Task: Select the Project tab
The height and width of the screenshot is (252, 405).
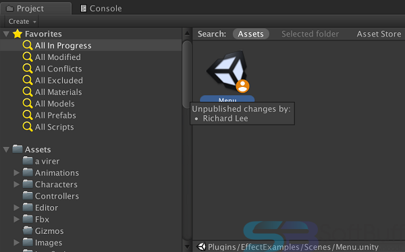Action: (36, 9)
